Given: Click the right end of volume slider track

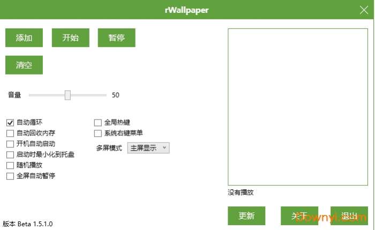Looking at the screenshot, I should (105, 95).
